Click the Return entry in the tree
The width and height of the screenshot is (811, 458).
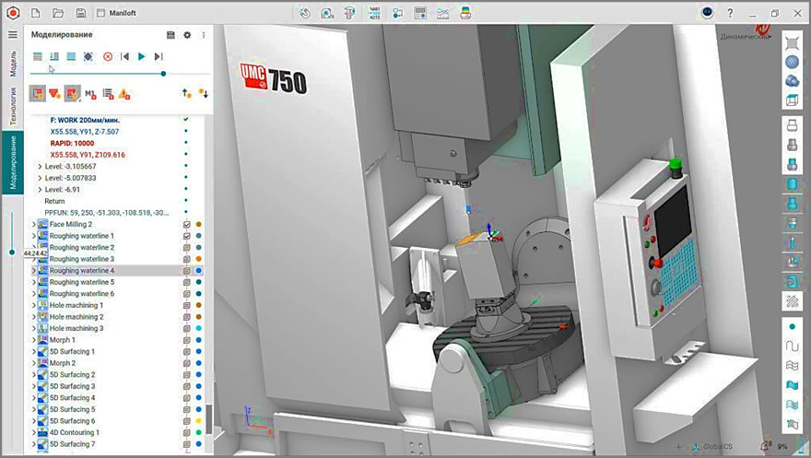54,201
